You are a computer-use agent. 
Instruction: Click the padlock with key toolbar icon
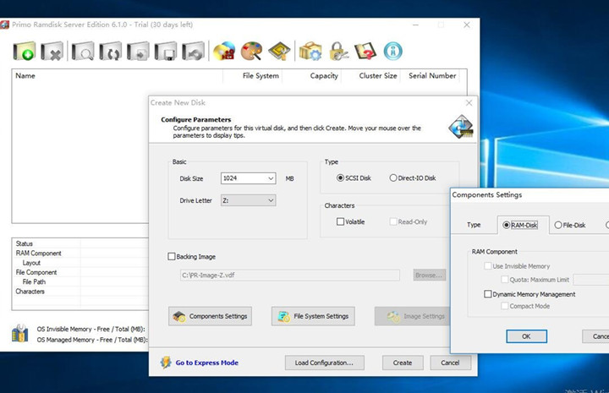coord(339,52)
